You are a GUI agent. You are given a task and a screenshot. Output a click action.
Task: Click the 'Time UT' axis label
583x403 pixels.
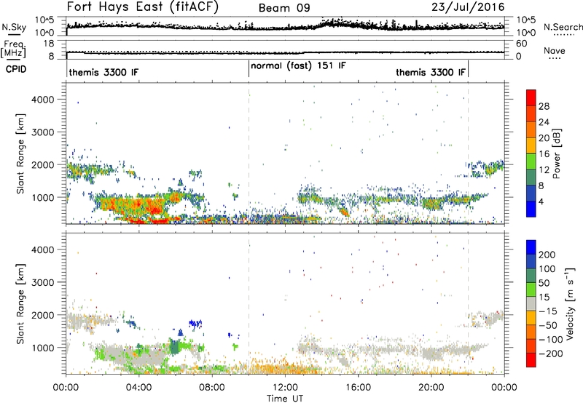coord(285,398)
